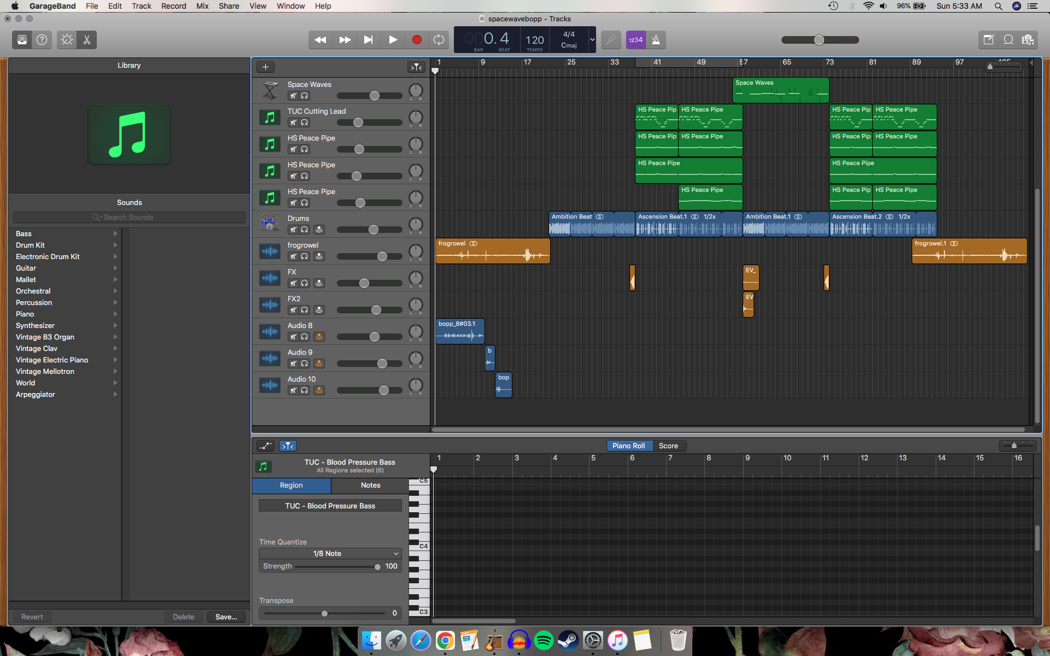Open the Note Pad button
This screenshot has width=1050, height=656.
[988, 40]
